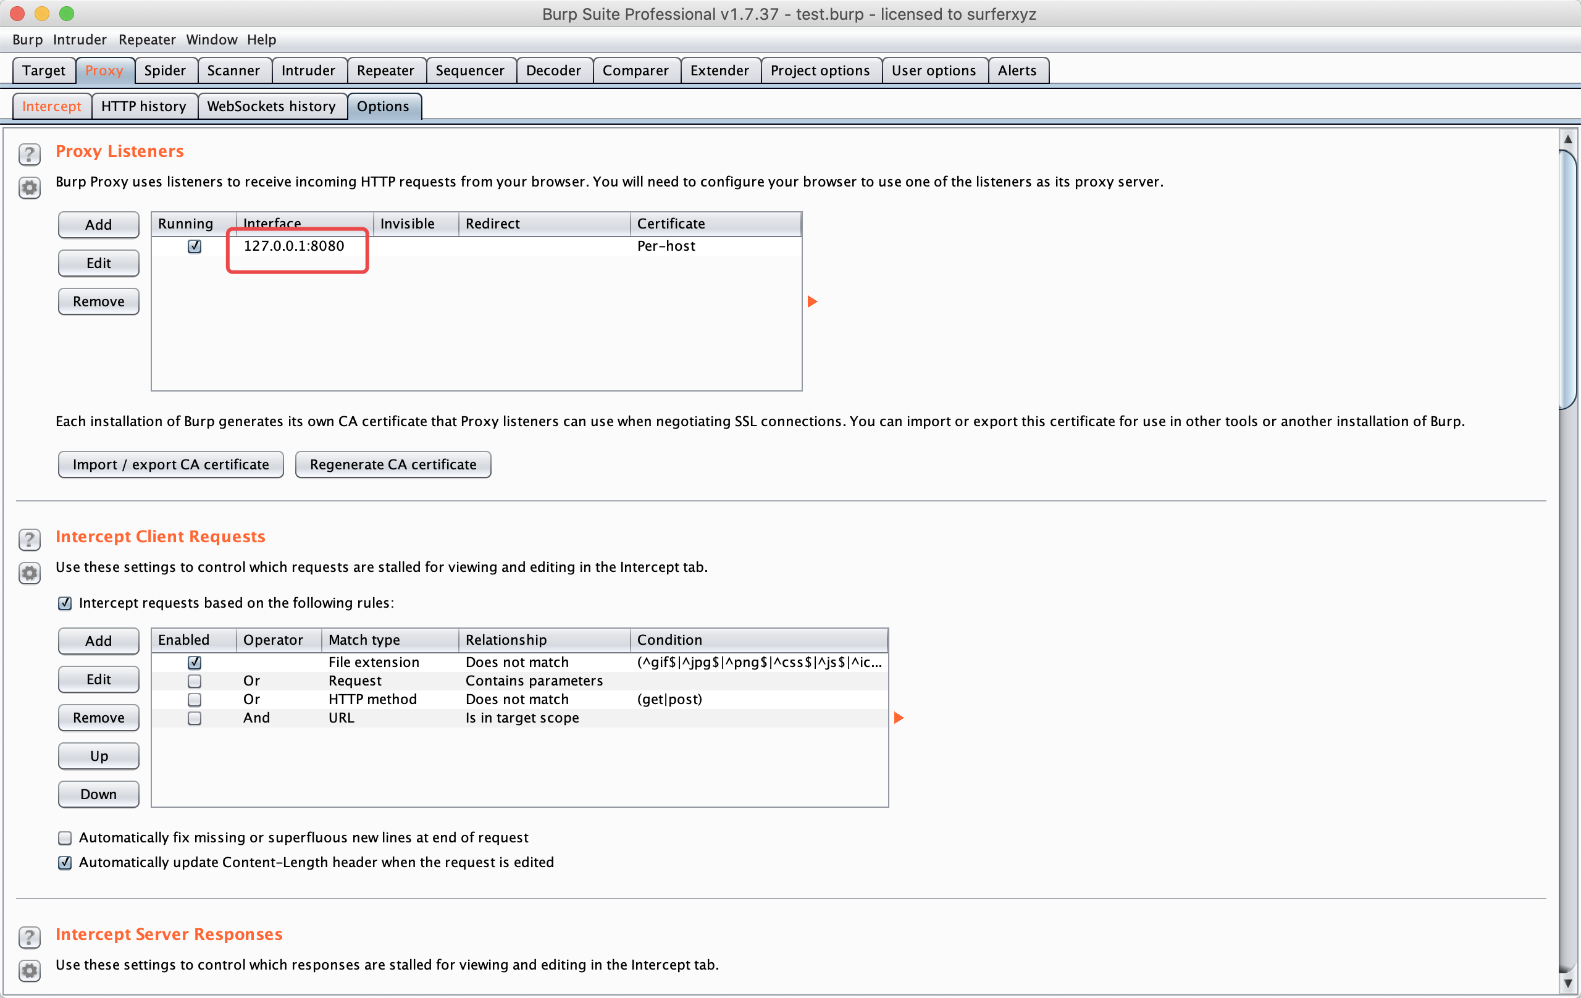This screenshot has width=1581, height=998.
Task: Open the Proxy Listeners gear settings icon
Action: (30, 188)
